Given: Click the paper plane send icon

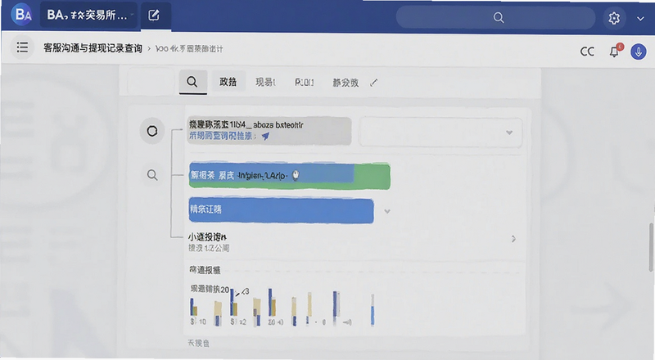Looking at the screenshot, I should [265, 136].
